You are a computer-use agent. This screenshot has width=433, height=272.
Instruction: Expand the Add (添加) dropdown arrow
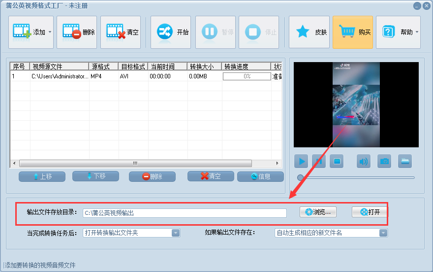click(x=50, y=33)
